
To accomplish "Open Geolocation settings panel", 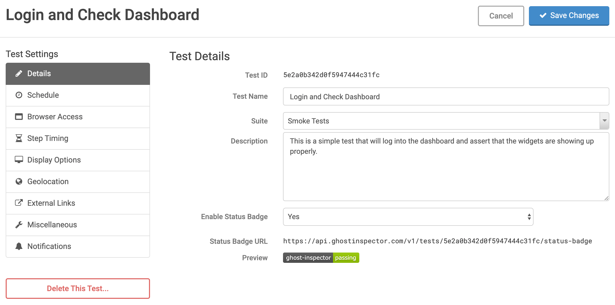I will [78, 181].
